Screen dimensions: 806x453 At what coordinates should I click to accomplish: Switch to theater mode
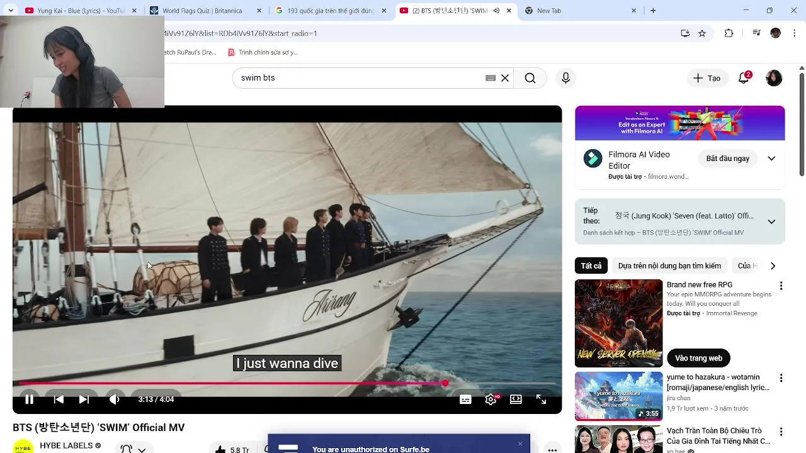516,400
